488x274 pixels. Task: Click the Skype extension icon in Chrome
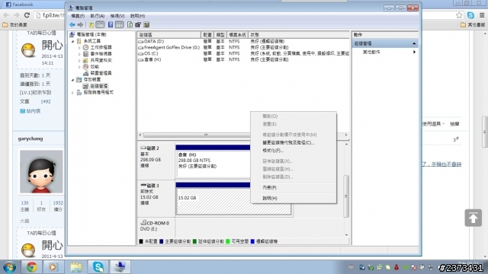point(470,15)
